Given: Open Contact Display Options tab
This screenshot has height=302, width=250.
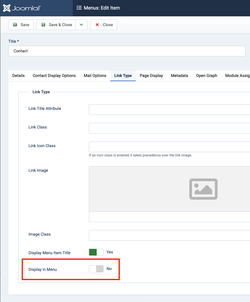Looking at the screenshot, I should click(x=54, y=75).
